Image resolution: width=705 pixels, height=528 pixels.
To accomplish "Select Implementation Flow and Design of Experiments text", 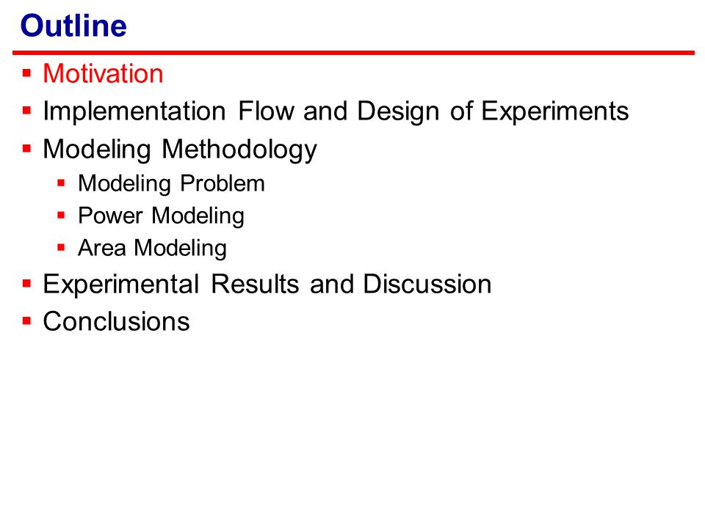I will tap(336, 111).
